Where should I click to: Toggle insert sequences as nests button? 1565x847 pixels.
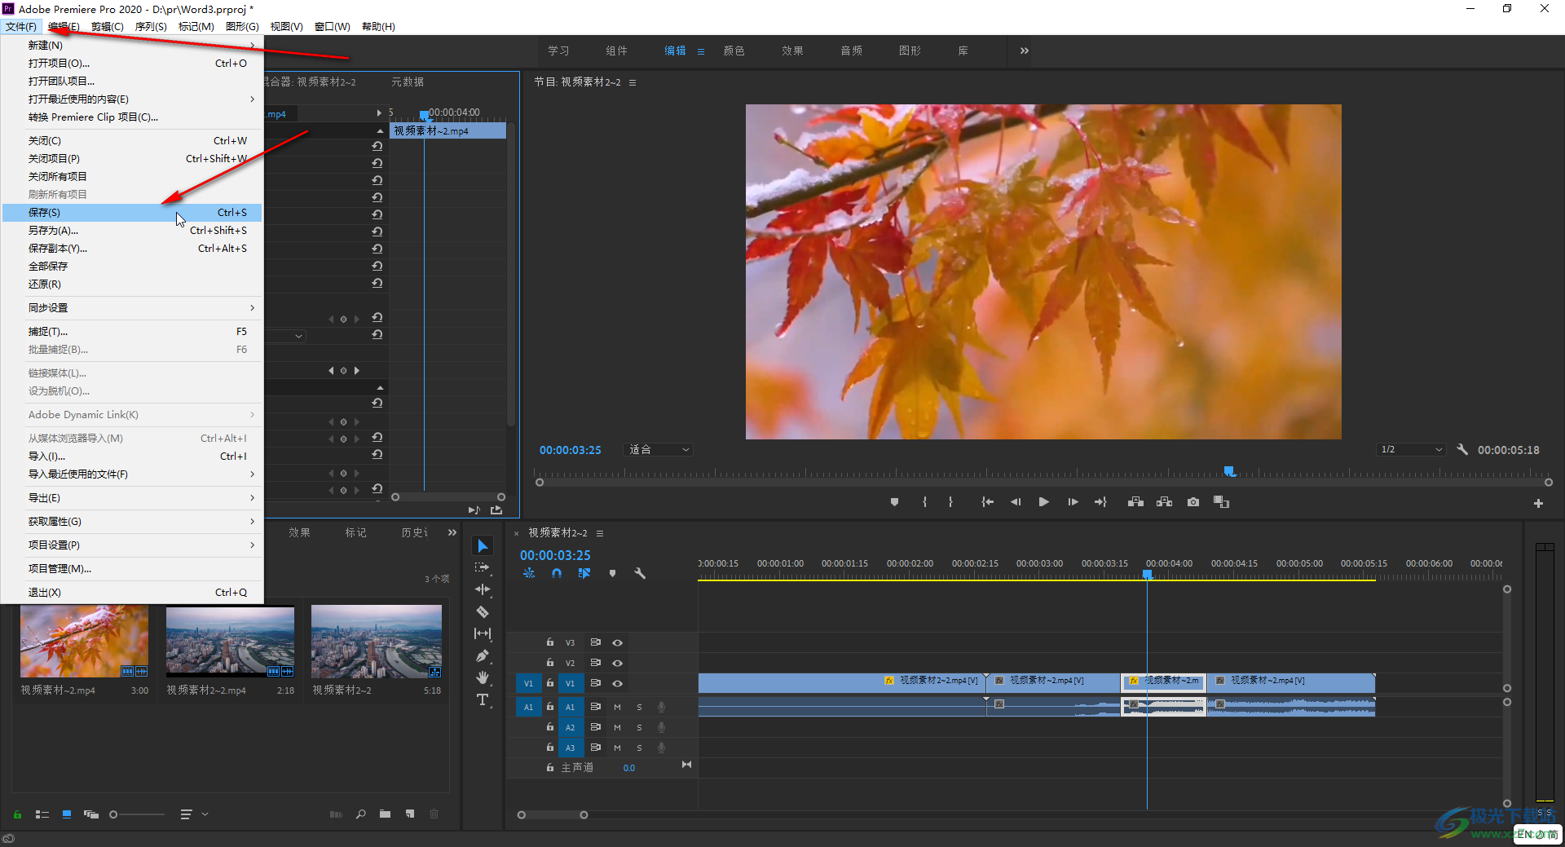[529, 573]
